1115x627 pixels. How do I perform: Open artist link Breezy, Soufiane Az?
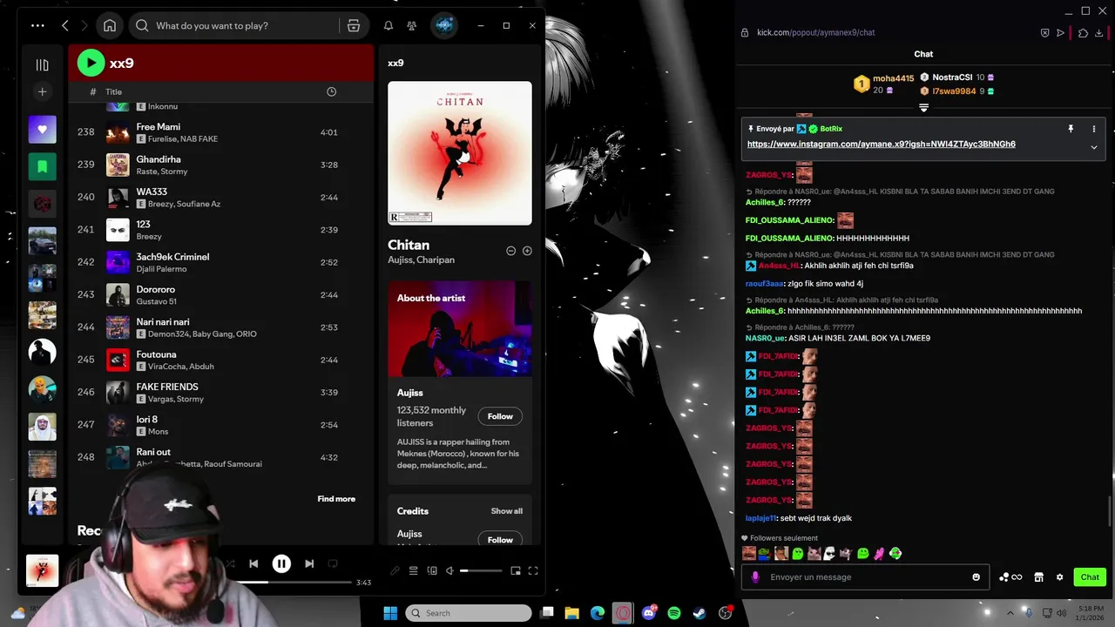coord(184,204)
